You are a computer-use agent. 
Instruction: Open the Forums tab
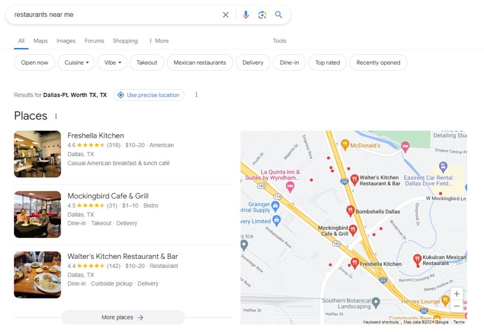(x=94, y=41)
